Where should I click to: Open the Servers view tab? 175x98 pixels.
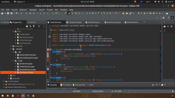pos(32,22)
